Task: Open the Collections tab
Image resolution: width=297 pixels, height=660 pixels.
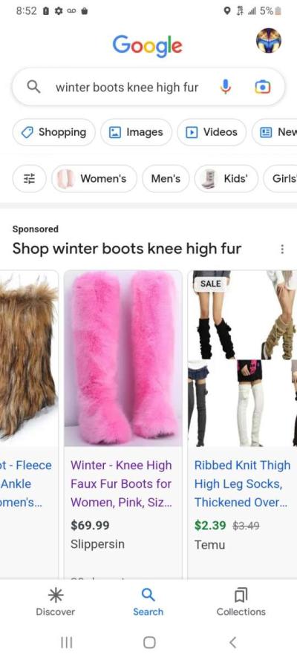Action: pyautogui.click(x=241, y=602)
